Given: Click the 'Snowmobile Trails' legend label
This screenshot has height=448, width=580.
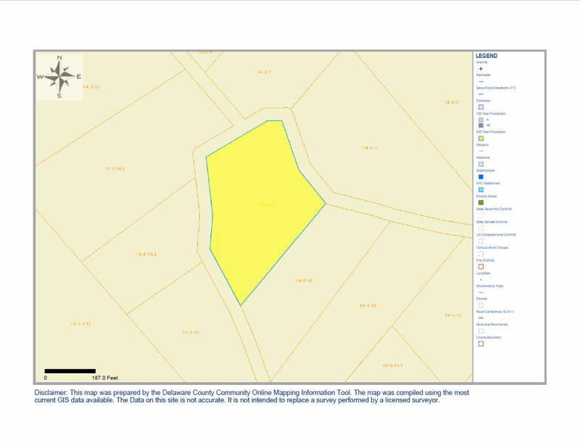Looking at the screenshot, I should click(x=489, y=286).
